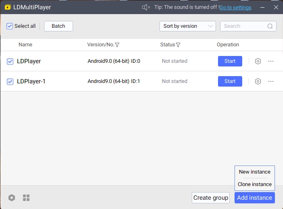Close the LDMultiPlayer window
The width and height of the screenshot is (283, 209).
276,7
